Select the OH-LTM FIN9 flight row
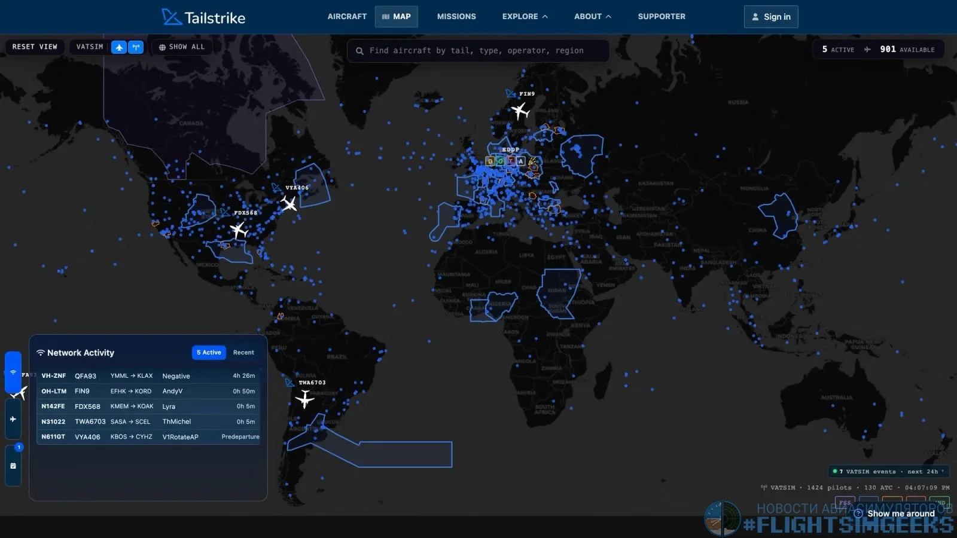This screenshot has width=957, height=538. (x=148, y=391)
